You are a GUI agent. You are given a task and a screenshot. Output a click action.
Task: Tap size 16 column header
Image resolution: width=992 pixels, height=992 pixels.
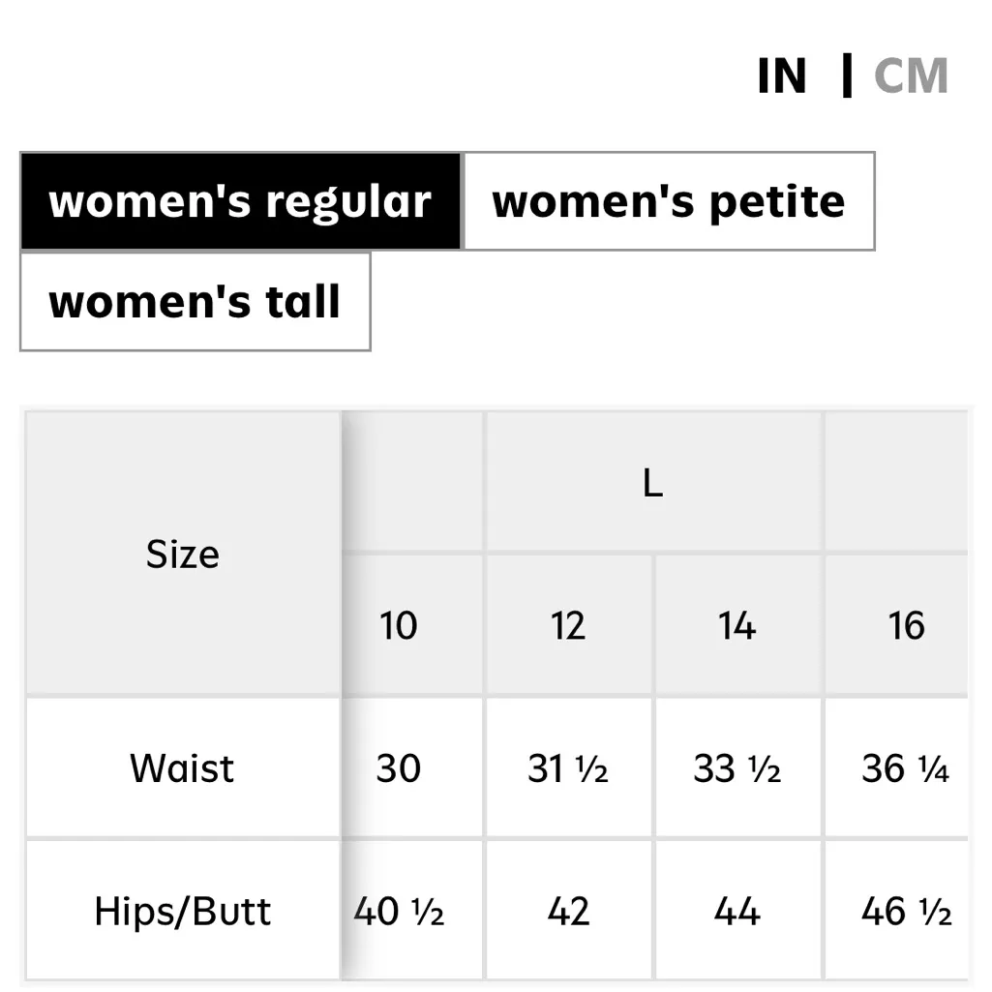(x=906, y=625)
